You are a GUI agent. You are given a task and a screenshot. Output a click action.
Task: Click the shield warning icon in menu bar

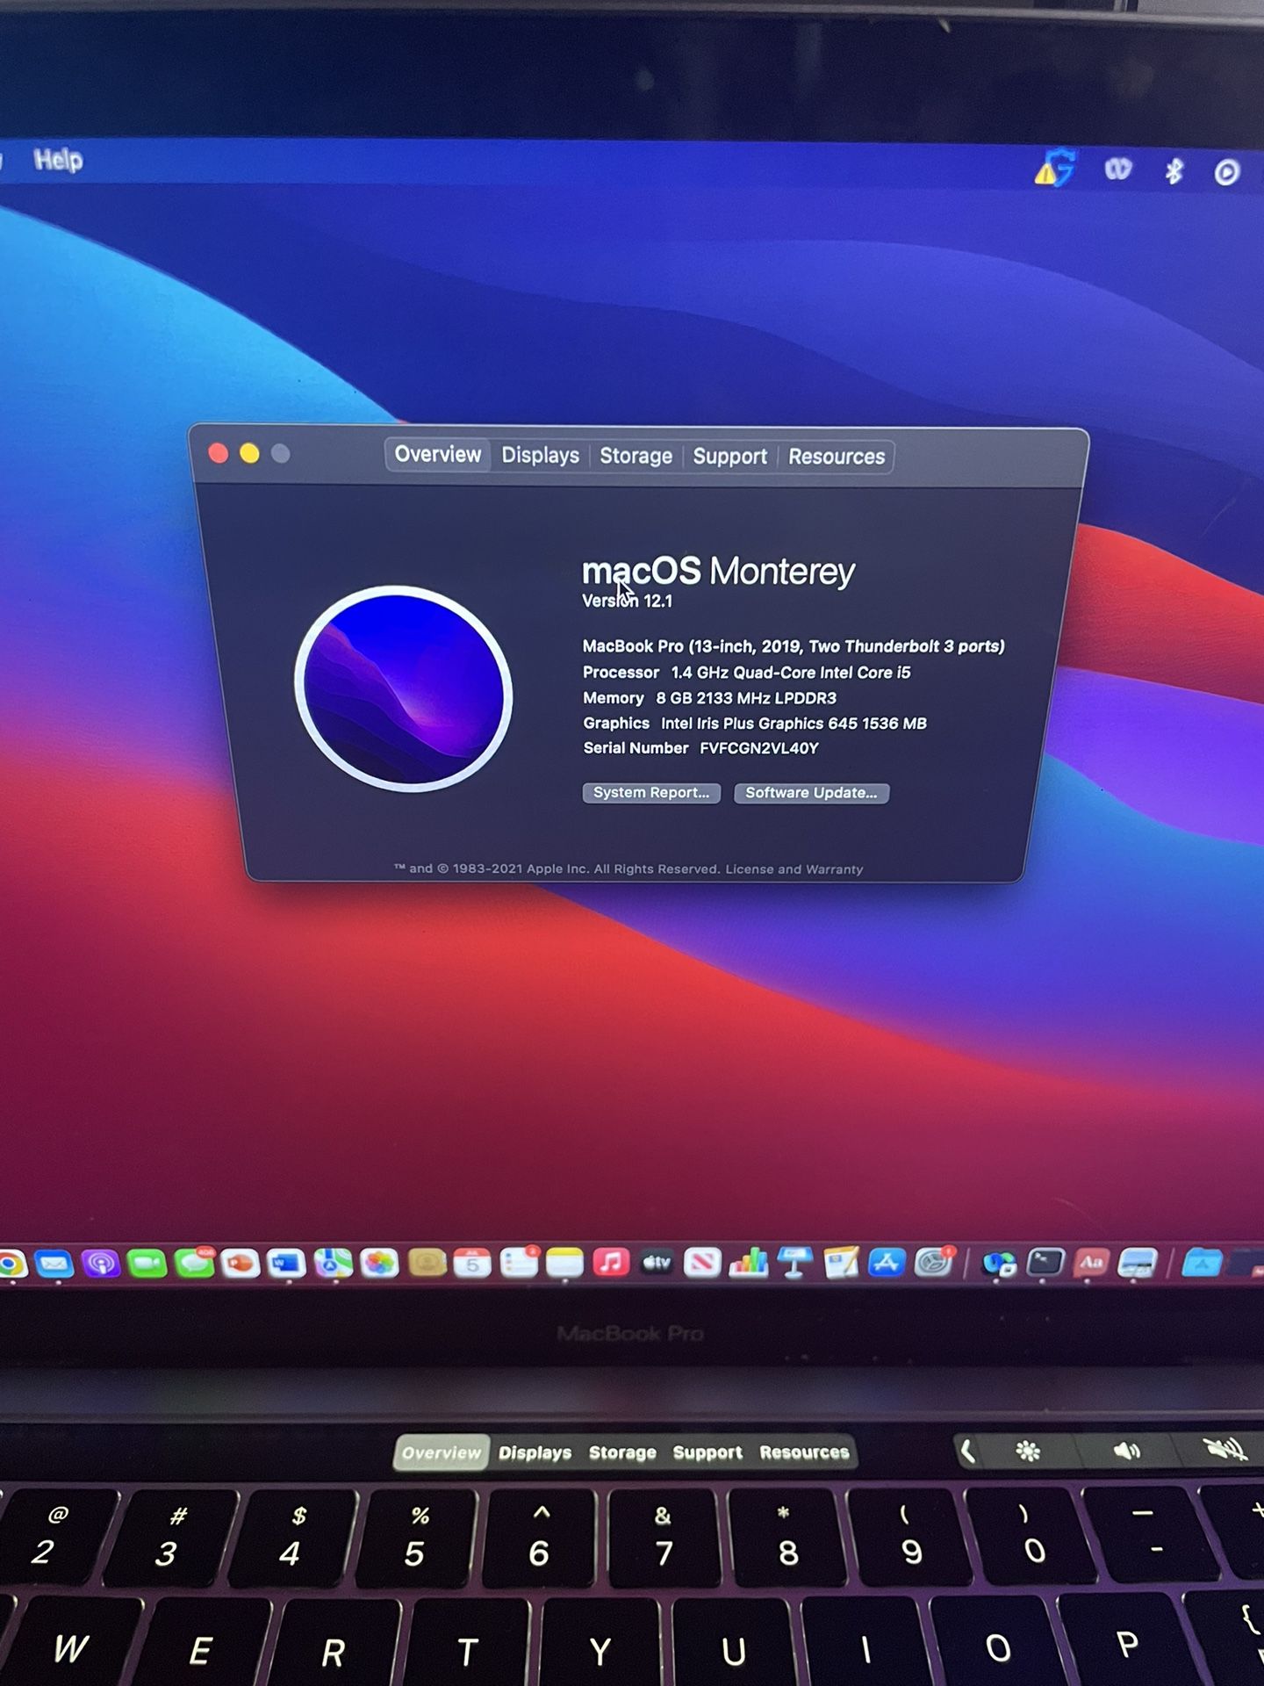[x=1054, y=168]
